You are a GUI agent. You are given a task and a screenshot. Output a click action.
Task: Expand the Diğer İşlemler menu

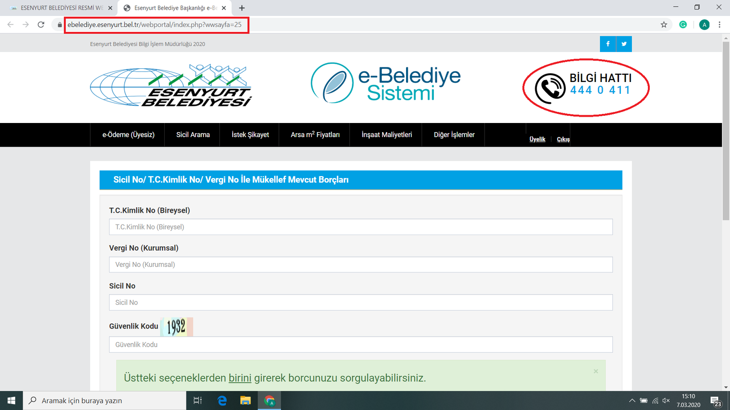point(454,135)
